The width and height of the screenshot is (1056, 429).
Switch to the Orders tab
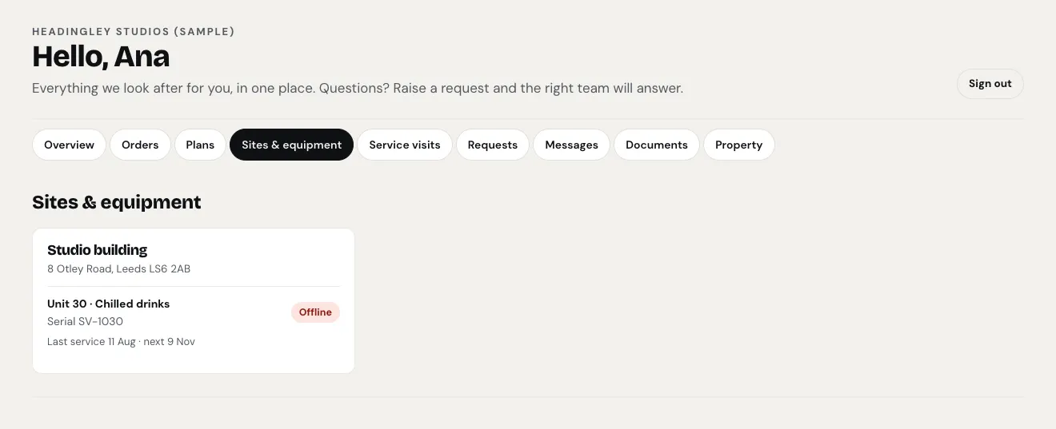click(x=140, y=145)
